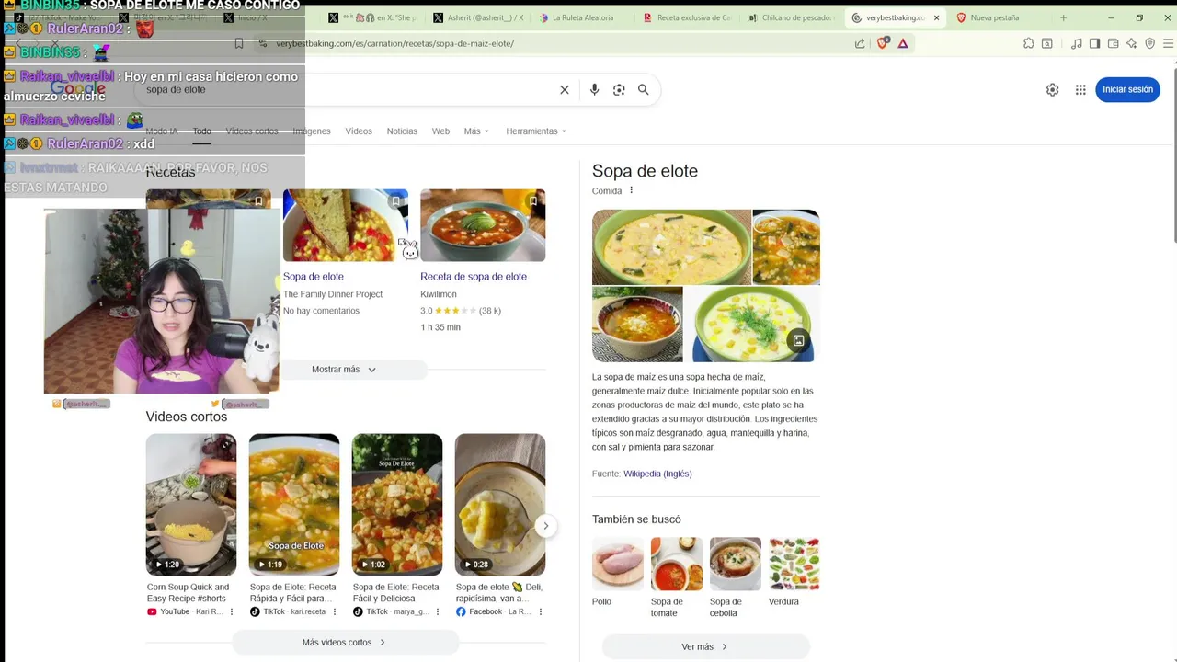
Task: Clear the Google search box text
Action: tap(565, 89)
